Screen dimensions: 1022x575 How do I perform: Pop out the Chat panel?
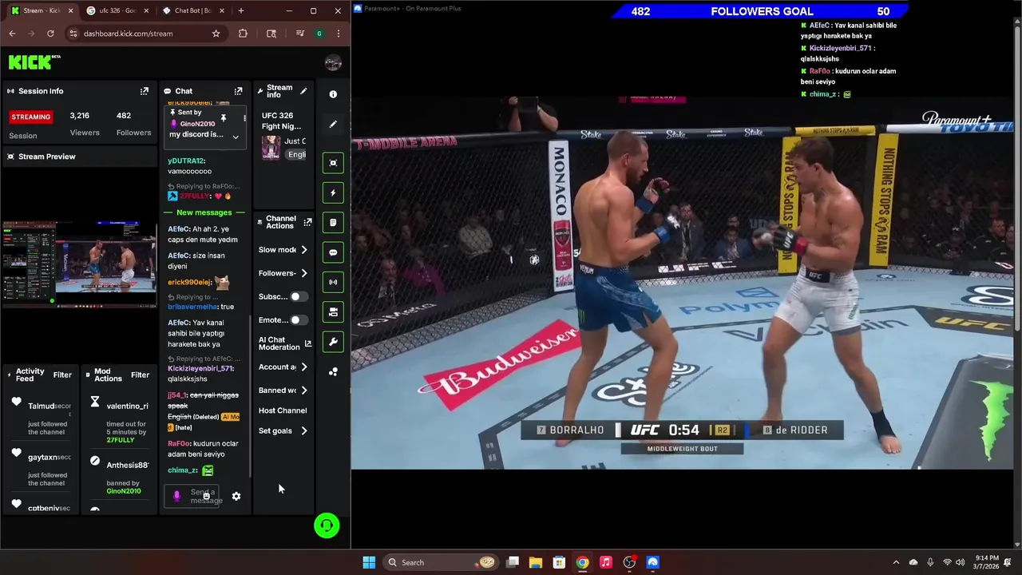point(238,91)
